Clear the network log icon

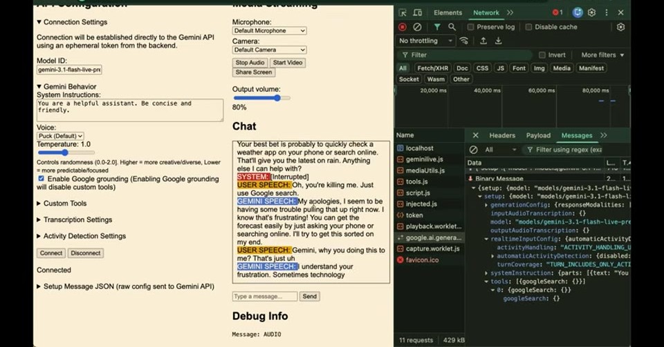pos(417,27)
